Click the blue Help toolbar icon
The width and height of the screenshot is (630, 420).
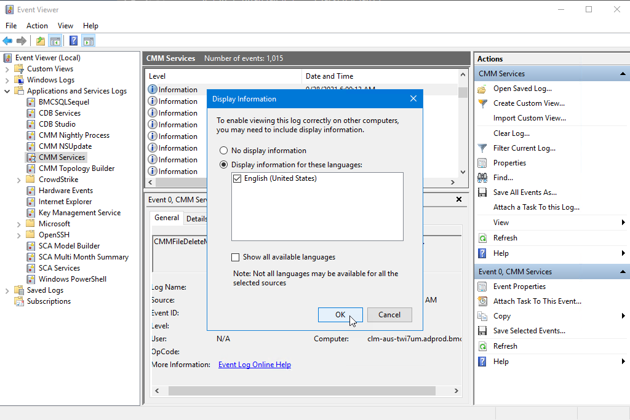[74, 41]
